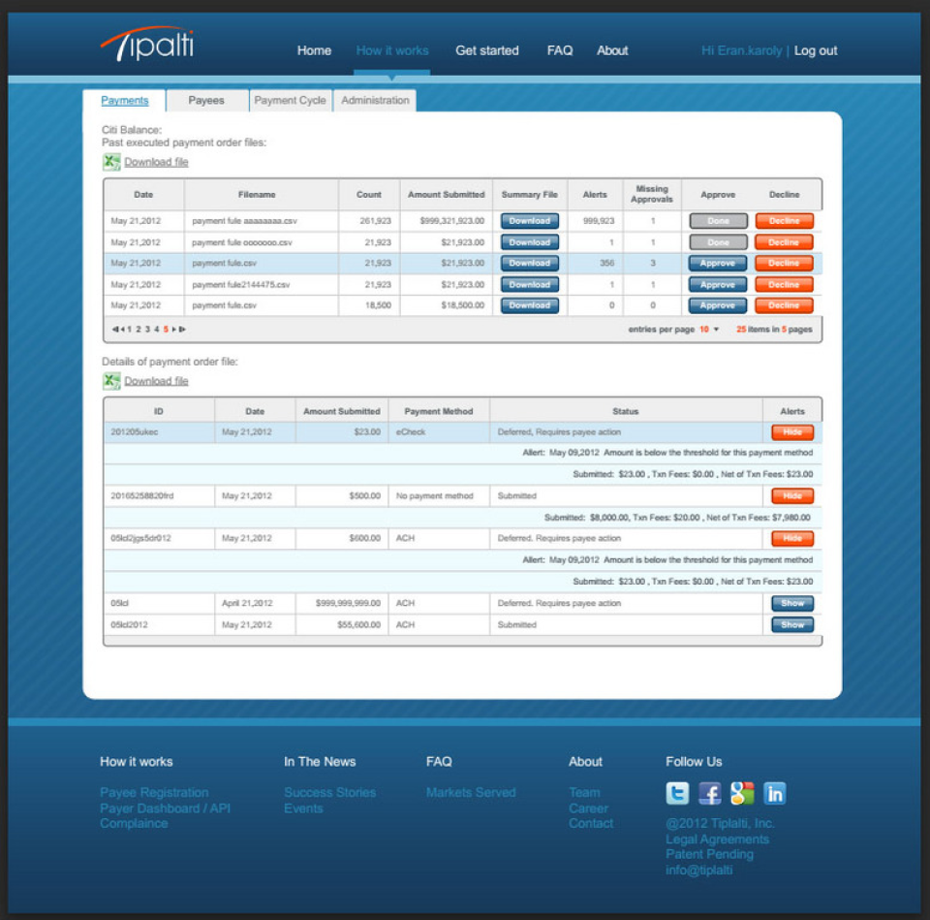Viewport: 930px width, 920px height.
Task: Jump to page 3 of the payments table
Action: click(x=148, y=331)
